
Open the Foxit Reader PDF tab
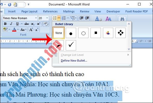tap(136, 11)
